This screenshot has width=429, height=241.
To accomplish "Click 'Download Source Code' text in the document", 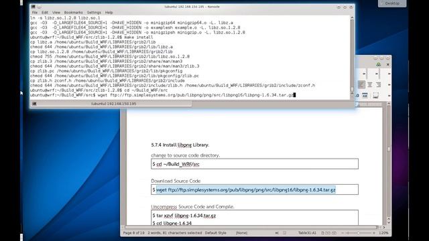I will [176, 181].
